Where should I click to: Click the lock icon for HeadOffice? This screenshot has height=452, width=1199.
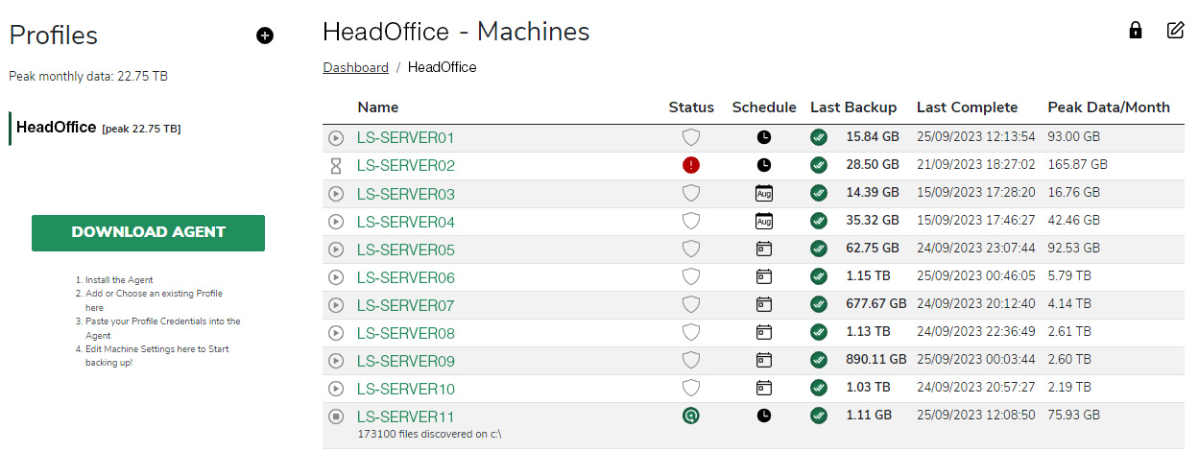point(1136,30)
